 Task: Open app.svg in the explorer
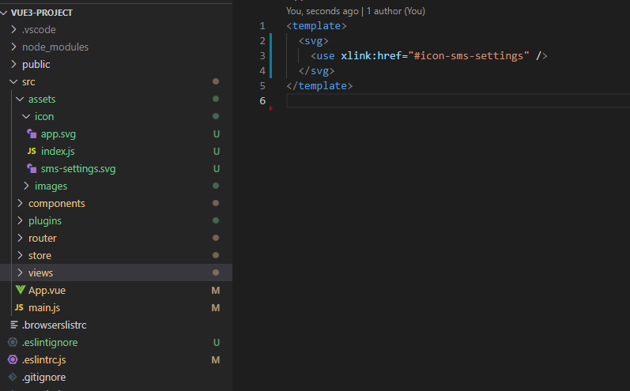(x=58, y=134)
